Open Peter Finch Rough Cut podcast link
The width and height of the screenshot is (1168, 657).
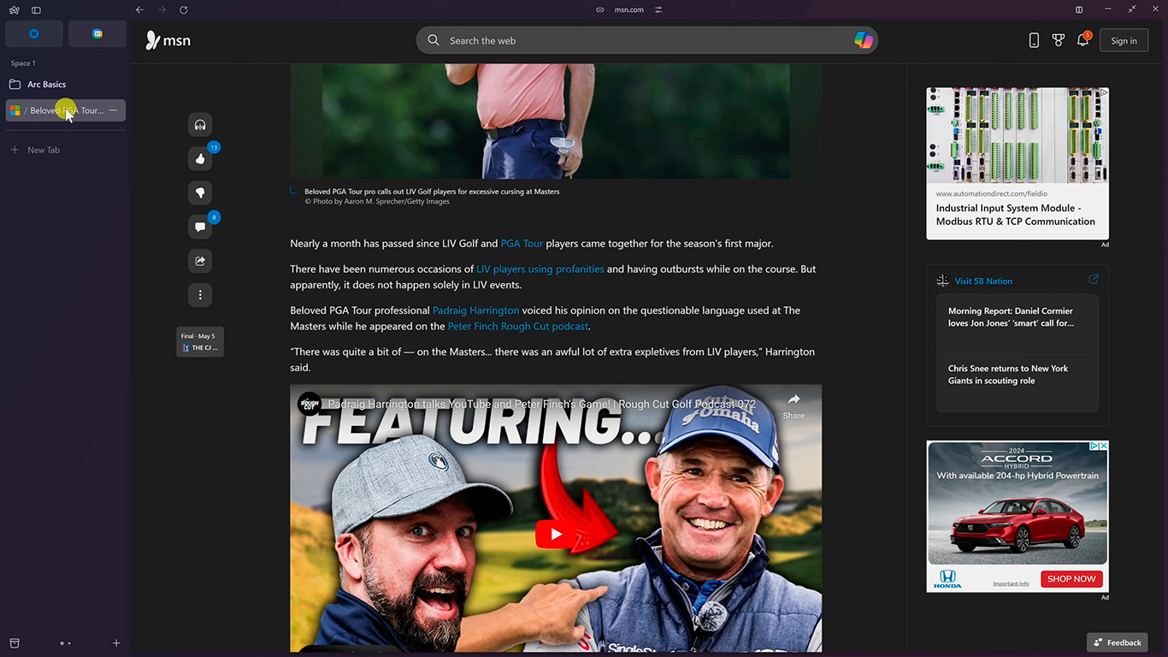[x=518, y=326]
